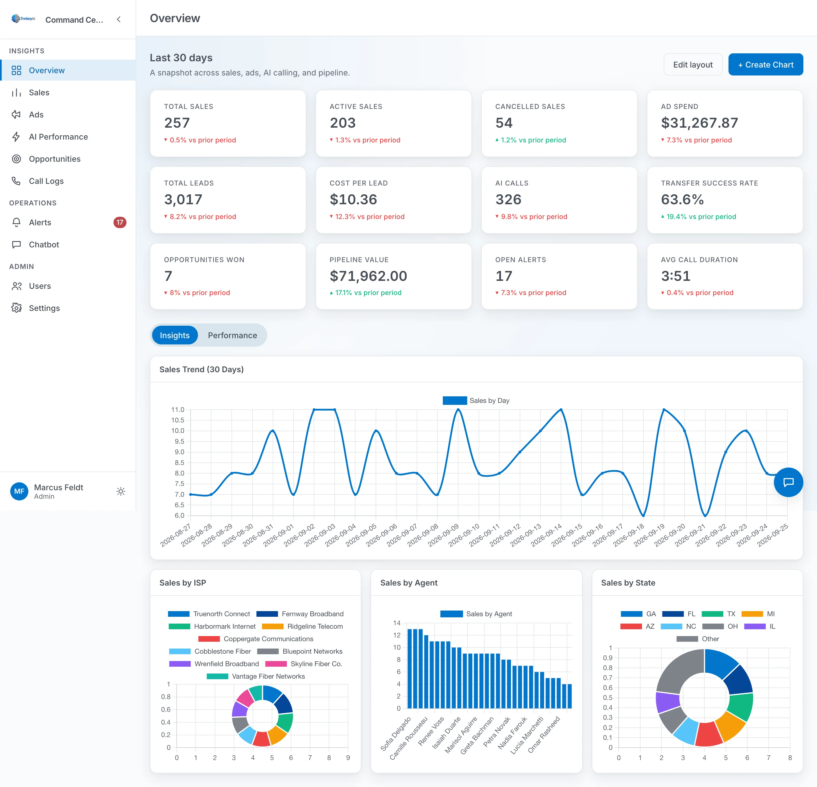Open Marcus Feldt profile name

pos(59,487)
